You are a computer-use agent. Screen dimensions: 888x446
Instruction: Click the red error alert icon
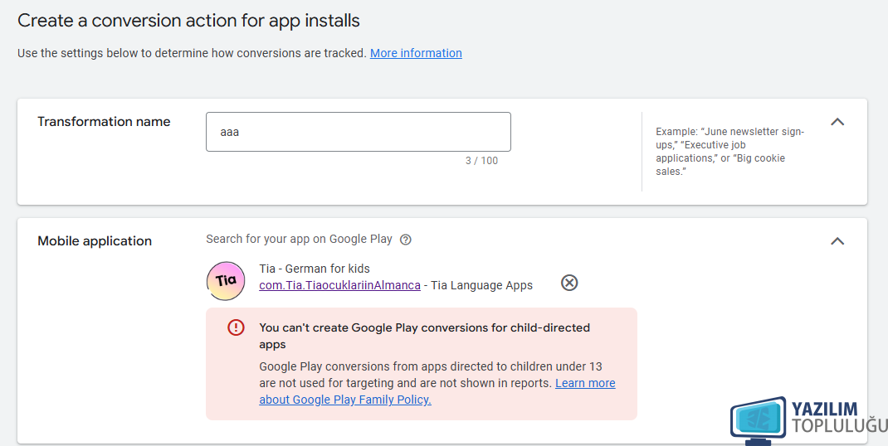click(x=236, y=327)
